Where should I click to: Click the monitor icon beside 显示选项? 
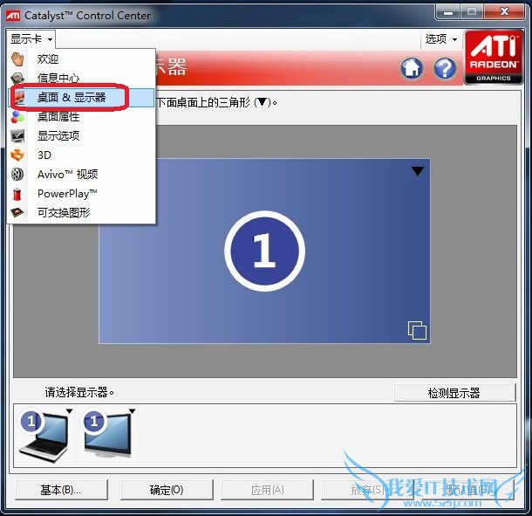click(17, 136)
